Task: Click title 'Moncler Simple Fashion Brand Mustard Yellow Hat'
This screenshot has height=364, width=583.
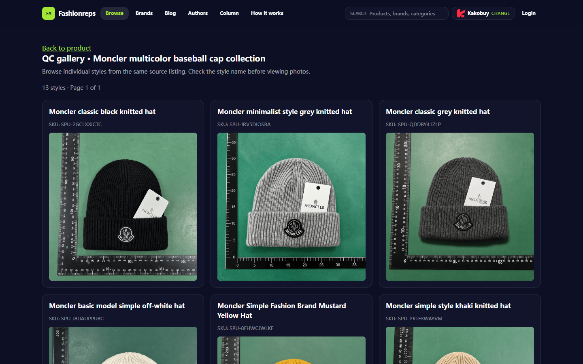Action: point(282,311)
